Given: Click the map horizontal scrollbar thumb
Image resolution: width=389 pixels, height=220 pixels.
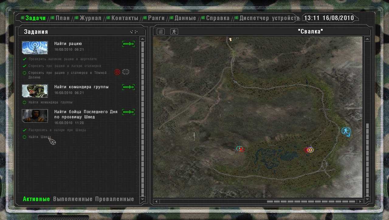Looking at the screenshot, I should pyautogui.click(x=311, y=201).
